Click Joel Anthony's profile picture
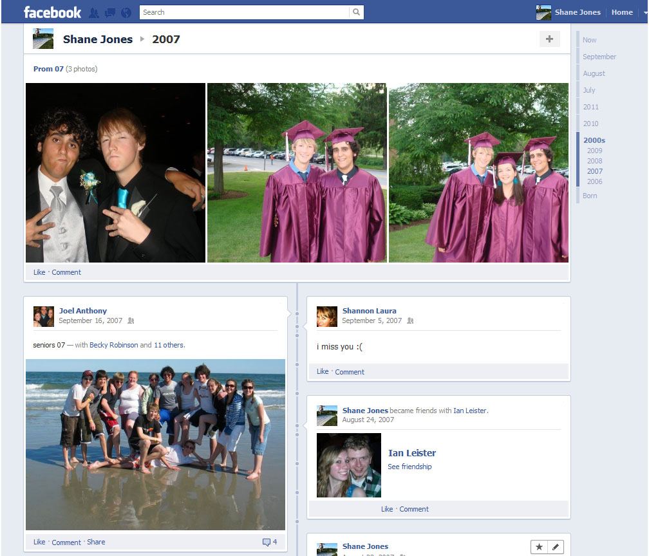 [44, 317]
